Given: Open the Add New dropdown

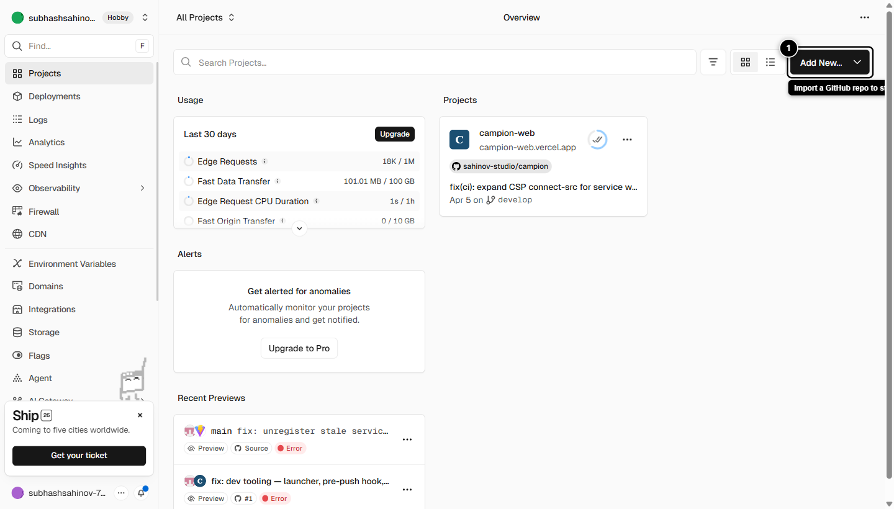Looking at the screenshot, I should 830,62.
